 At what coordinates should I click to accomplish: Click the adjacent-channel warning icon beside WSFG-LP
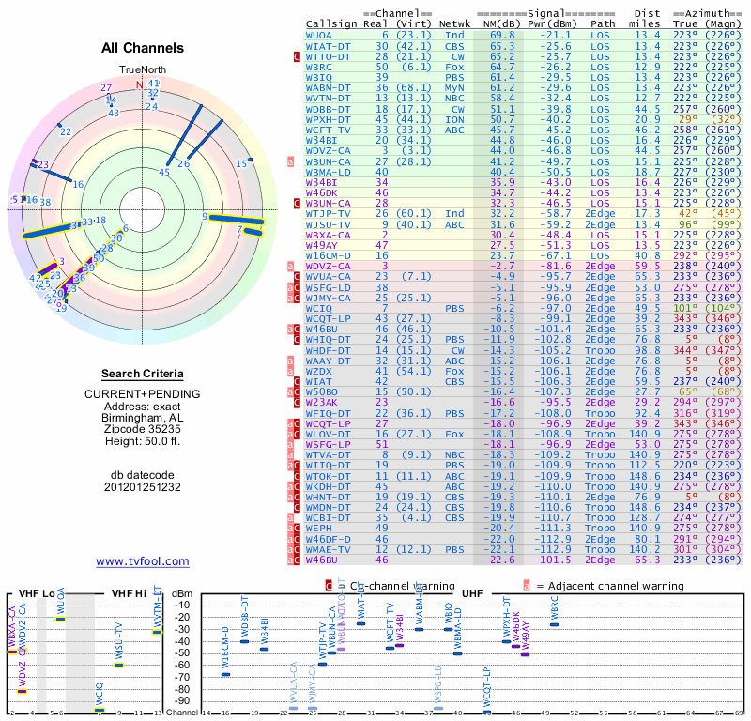click(290, 445)
